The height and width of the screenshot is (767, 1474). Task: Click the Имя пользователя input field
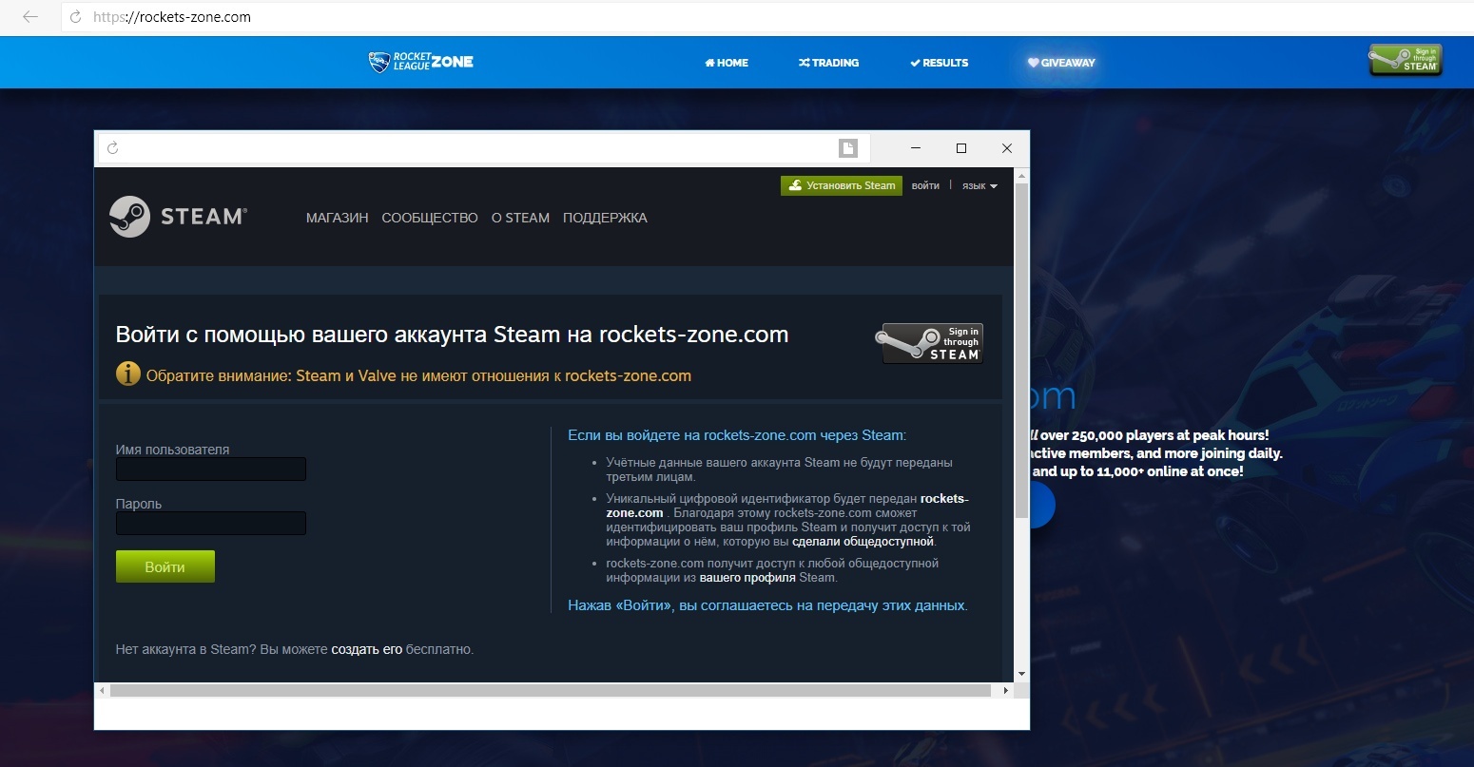(x=211, y=470)
